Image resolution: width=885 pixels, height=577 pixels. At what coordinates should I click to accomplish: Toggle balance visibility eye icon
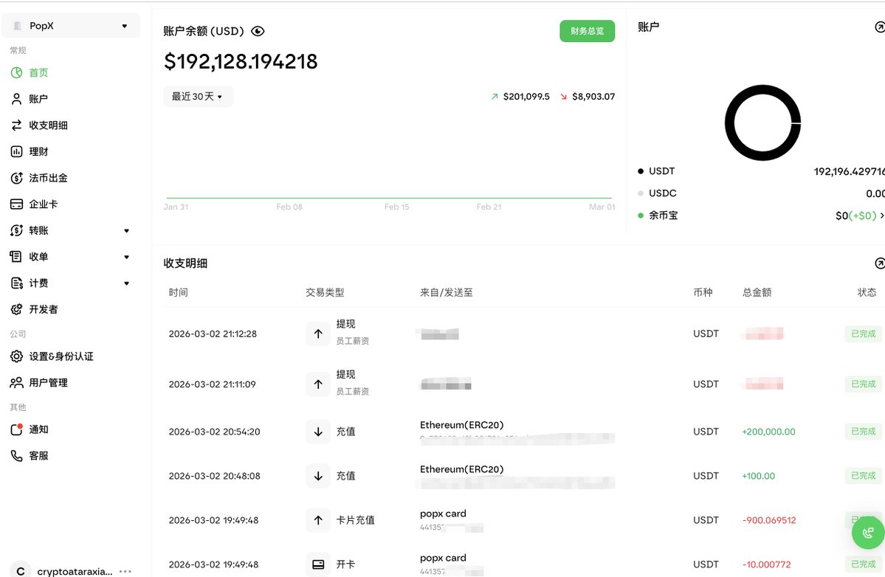tap(258, 31)
